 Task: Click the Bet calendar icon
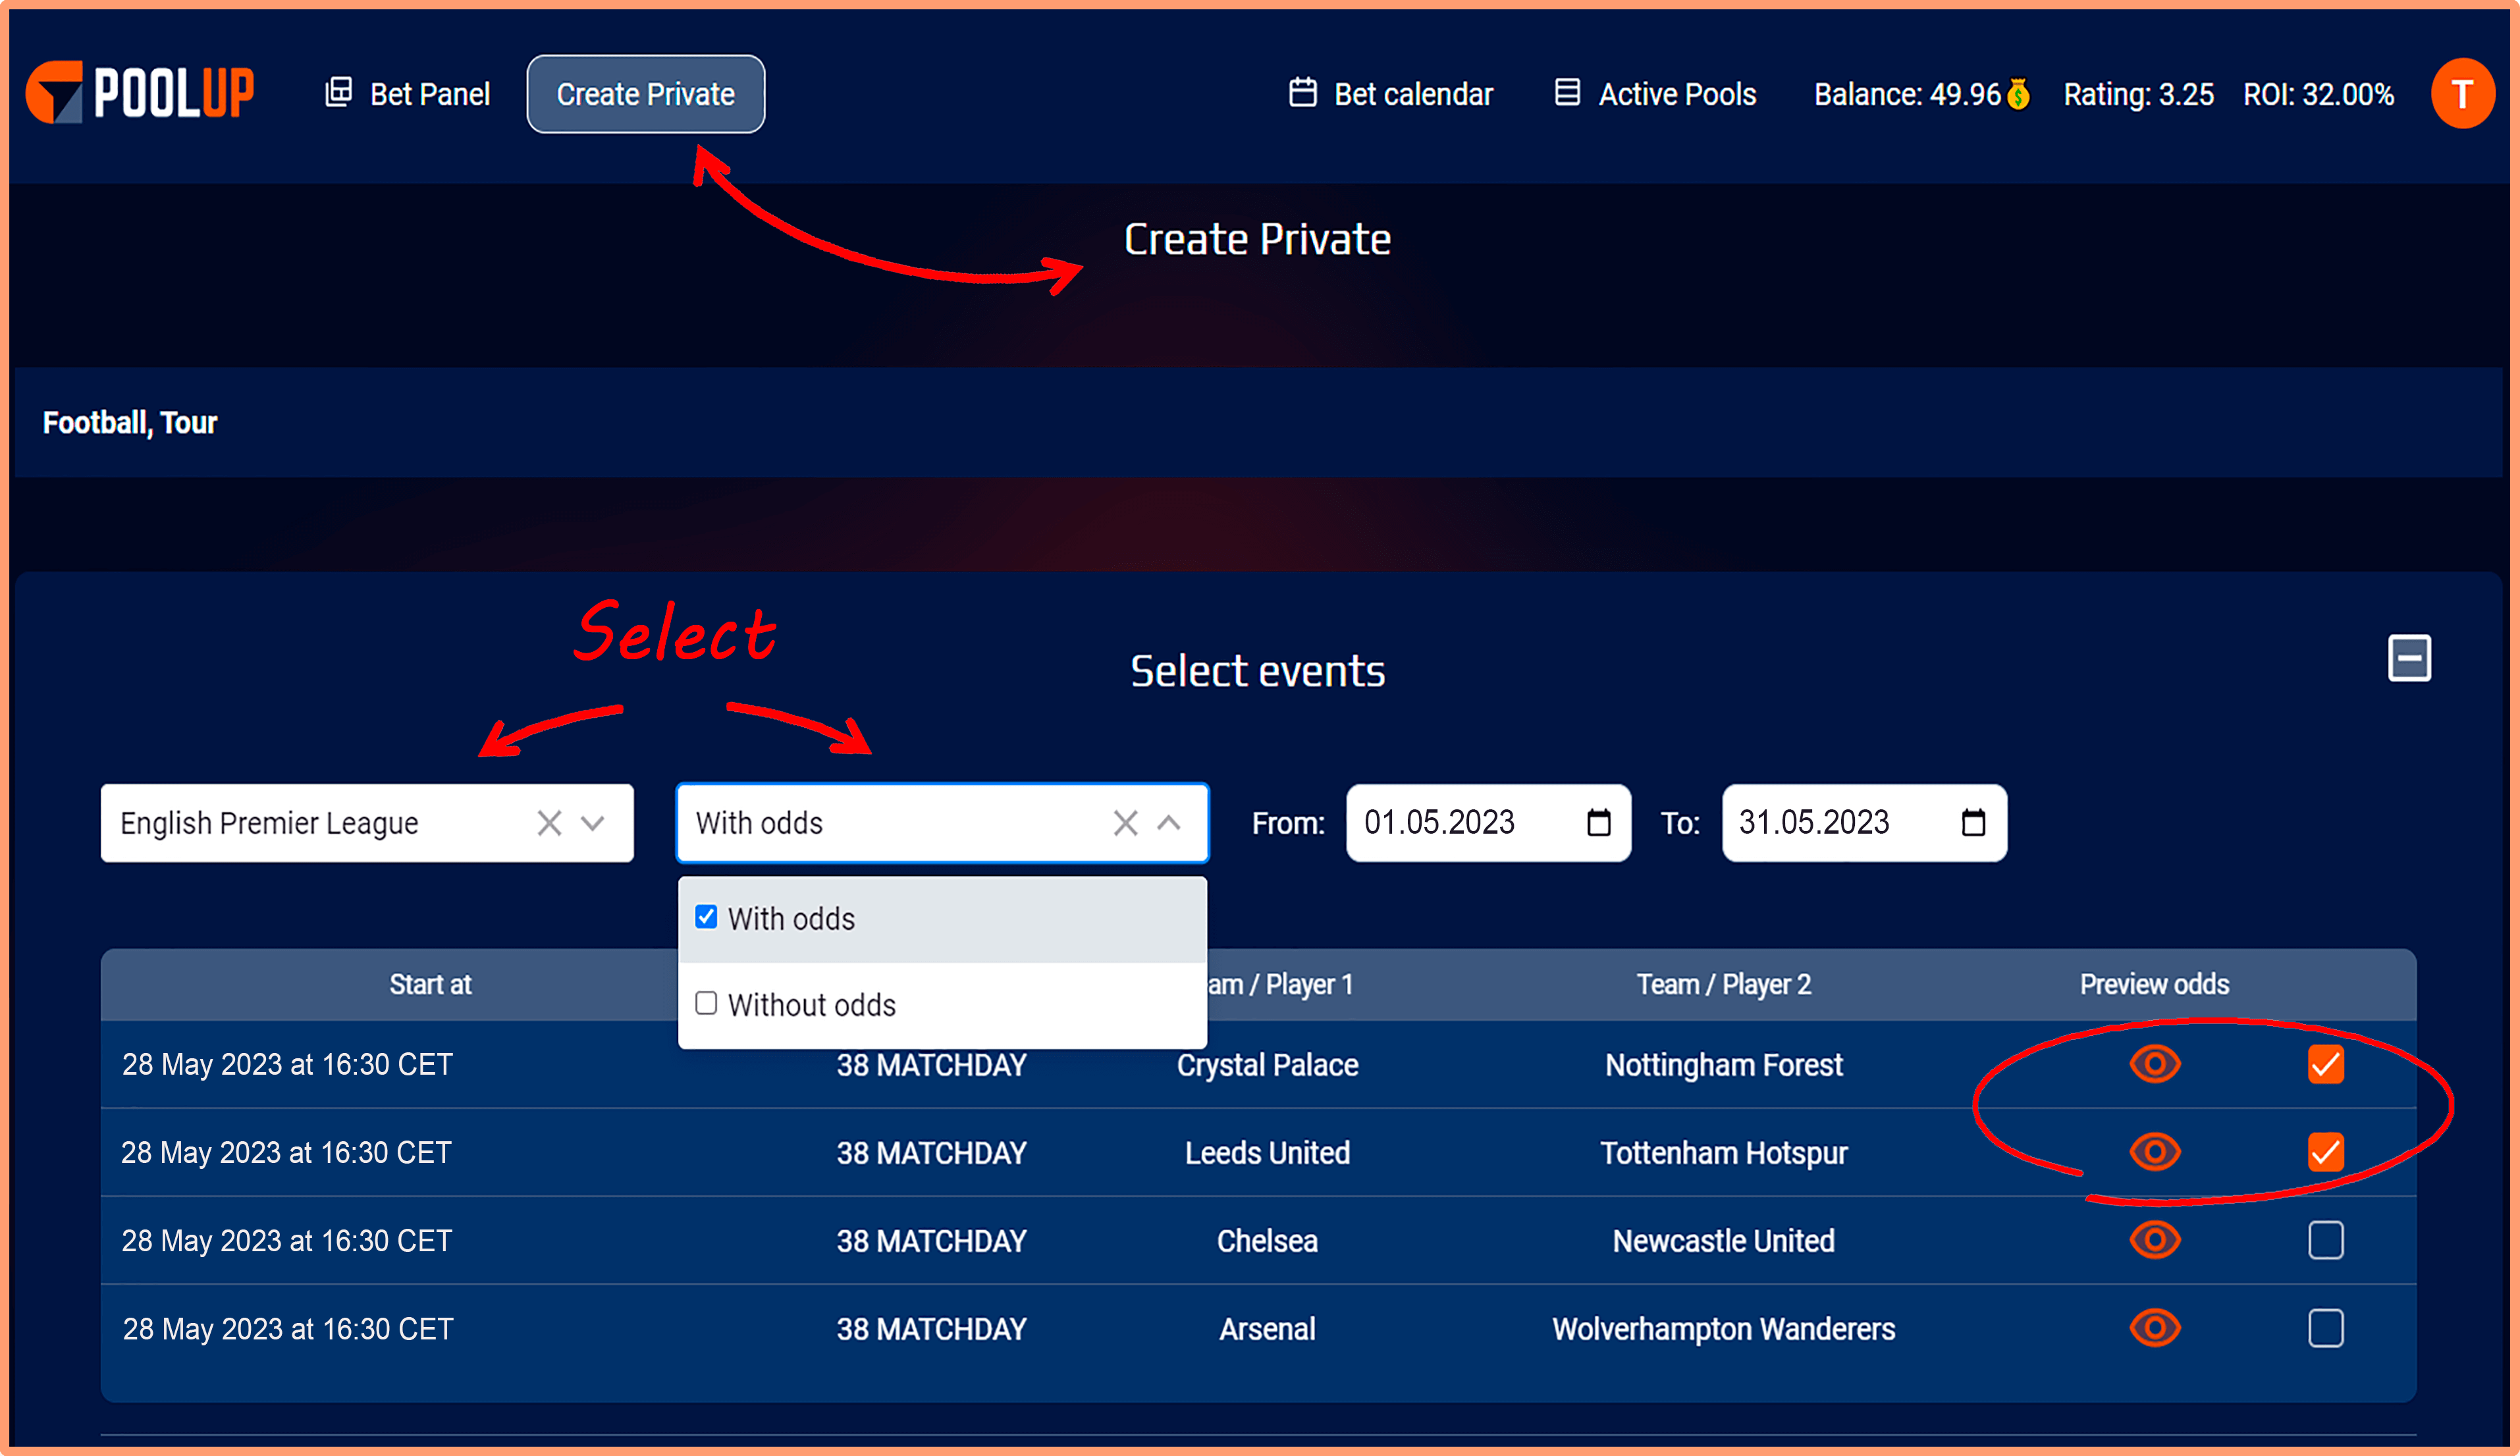(1302, 92)
